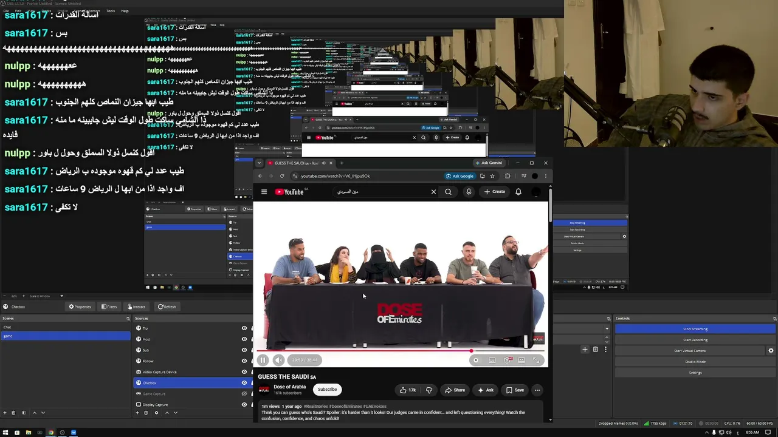Open OBS Settings from Controls
Screen dimensions: 778x437
click(x=695, y=373)
